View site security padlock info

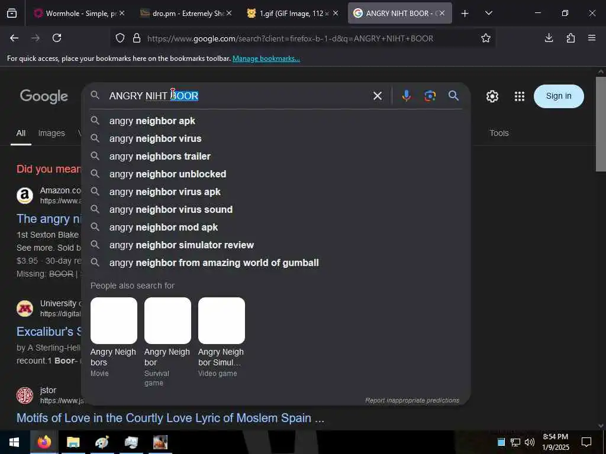pyautogui.click(x=137, y=38)
